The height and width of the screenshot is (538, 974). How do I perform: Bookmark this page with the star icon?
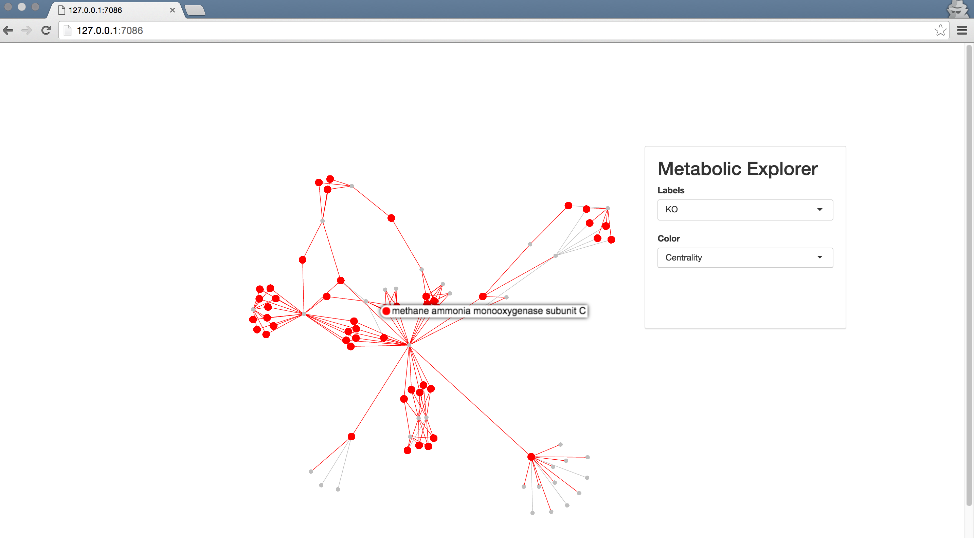(x=940, y=30)
